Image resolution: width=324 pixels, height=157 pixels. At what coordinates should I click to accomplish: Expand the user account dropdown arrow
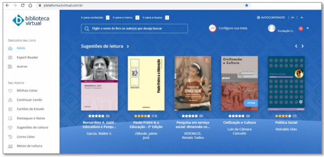(x=307, y=28)
